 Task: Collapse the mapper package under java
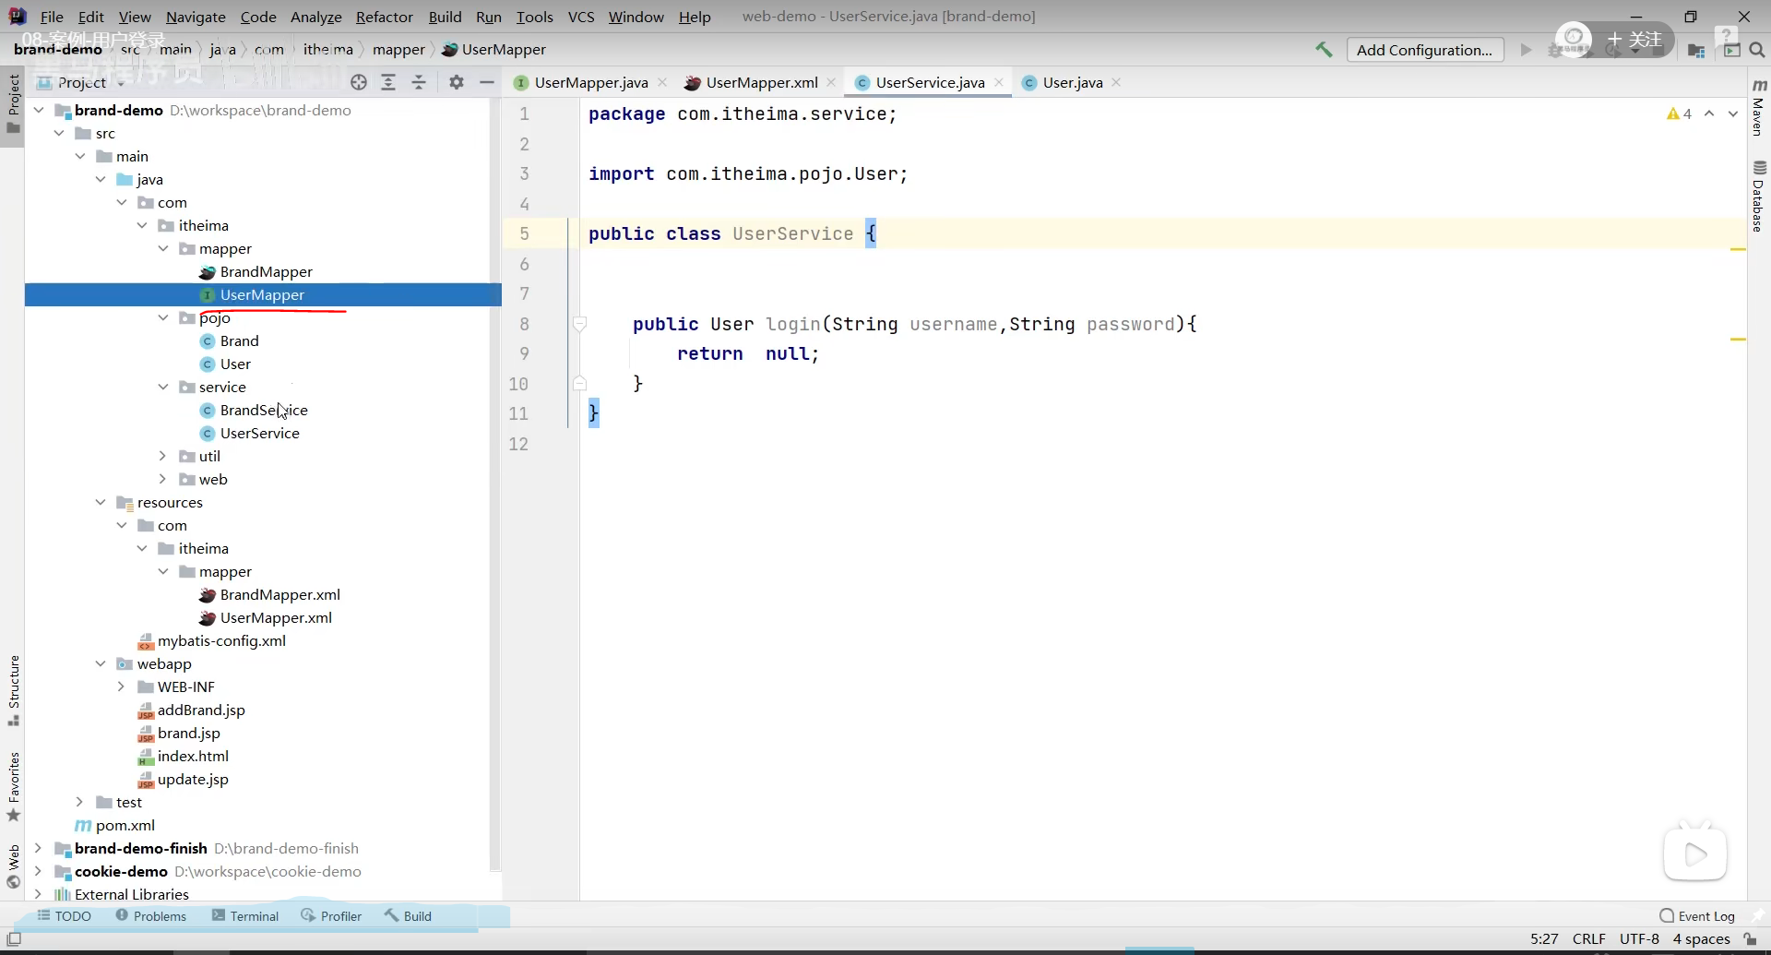tap(162, 248)
